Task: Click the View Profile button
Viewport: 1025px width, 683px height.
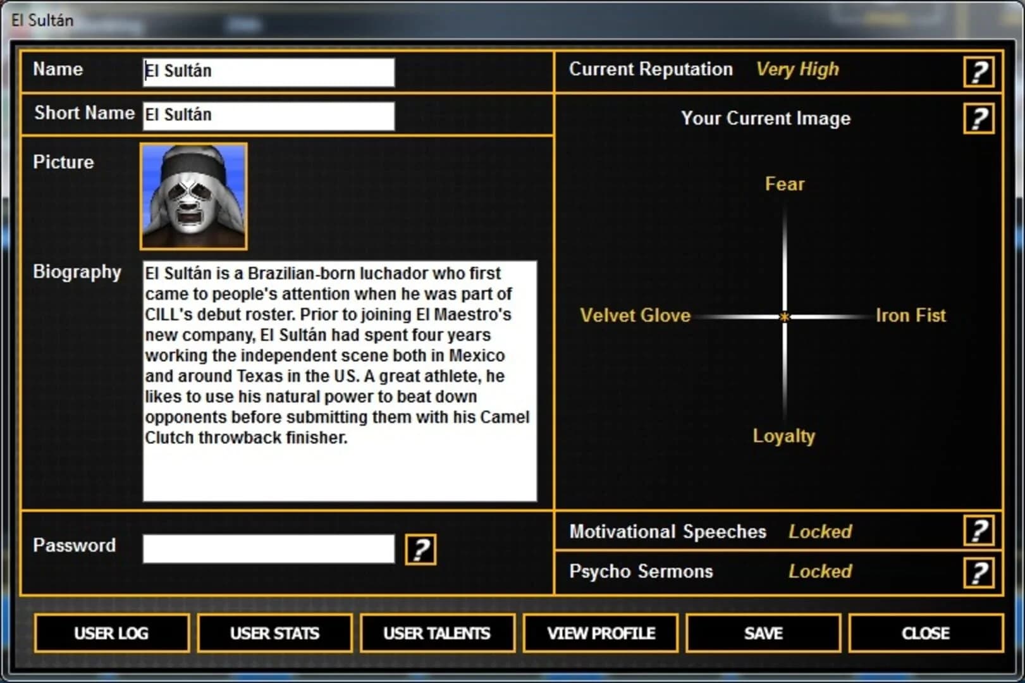Action: 600,632
